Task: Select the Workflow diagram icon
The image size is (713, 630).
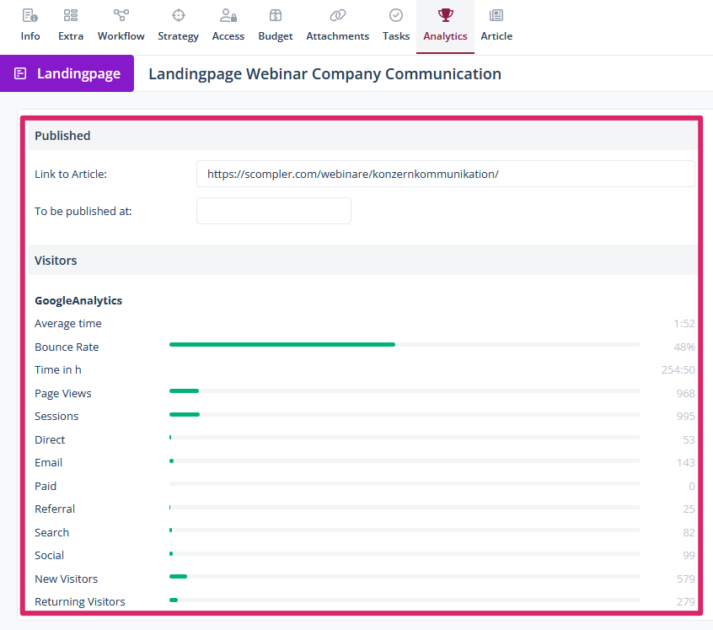Action: tap(121, 15)
